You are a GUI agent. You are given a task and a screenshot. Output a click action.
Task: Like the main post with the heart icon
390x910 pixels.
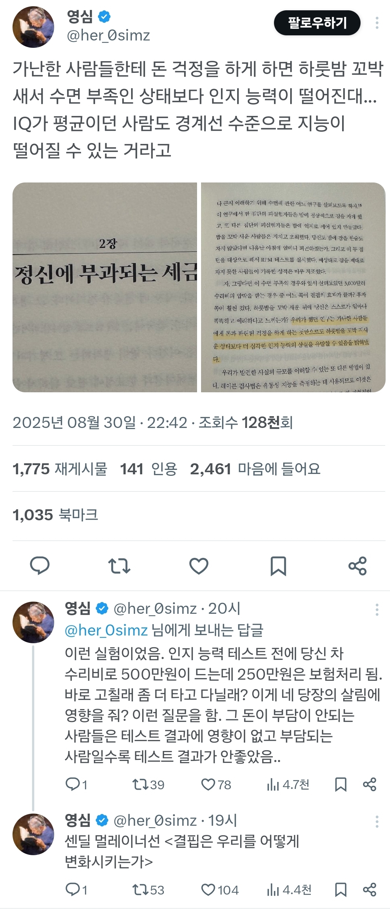(199, 566)
